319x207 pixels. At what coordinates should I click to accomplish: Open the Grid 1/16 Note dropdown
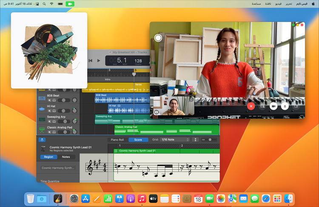pos(175,140)
